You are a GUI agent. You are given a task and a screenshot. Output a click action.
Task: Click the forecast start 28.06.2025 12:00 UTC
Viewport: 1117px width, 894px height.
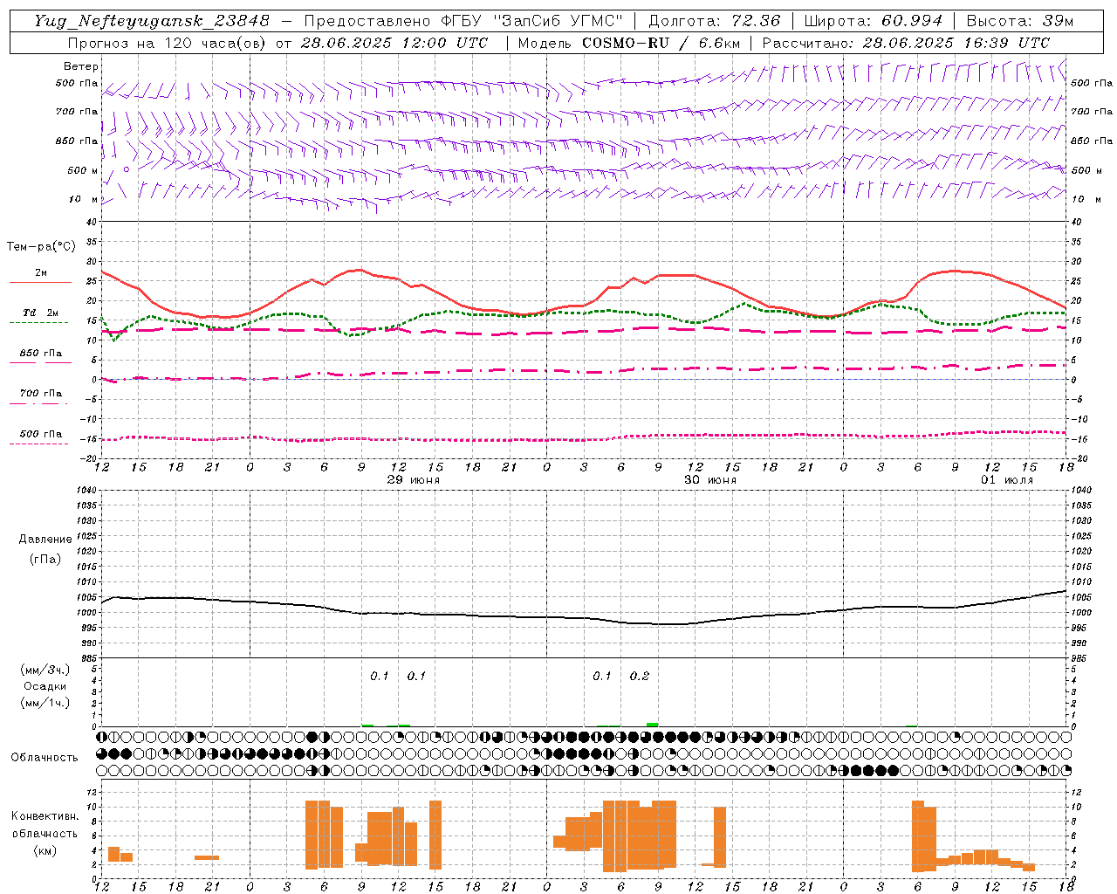click(394, 43)
